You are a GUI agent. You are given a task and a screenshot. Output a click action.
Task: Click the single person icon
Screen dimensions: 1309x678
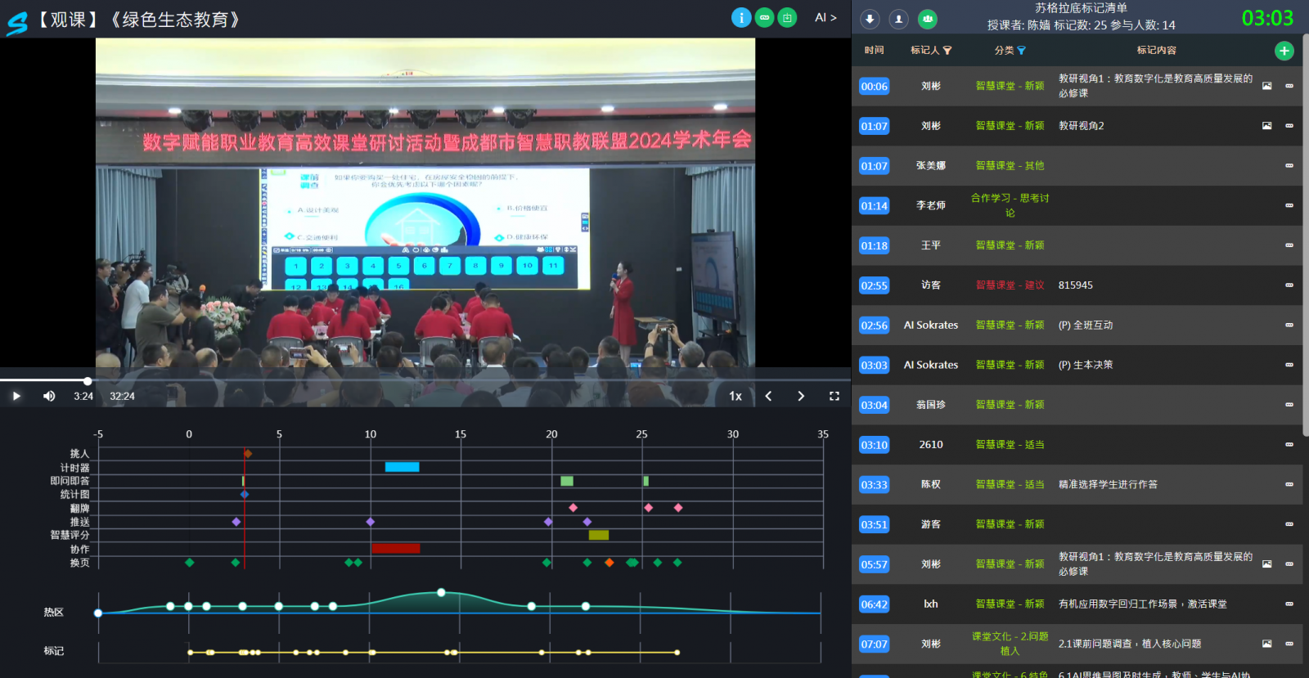tap(898, 19)
